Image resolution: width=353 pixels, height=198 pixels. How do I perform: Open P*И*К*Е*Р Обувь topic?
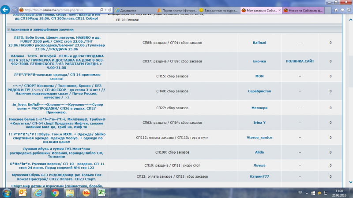coord(57,138)
